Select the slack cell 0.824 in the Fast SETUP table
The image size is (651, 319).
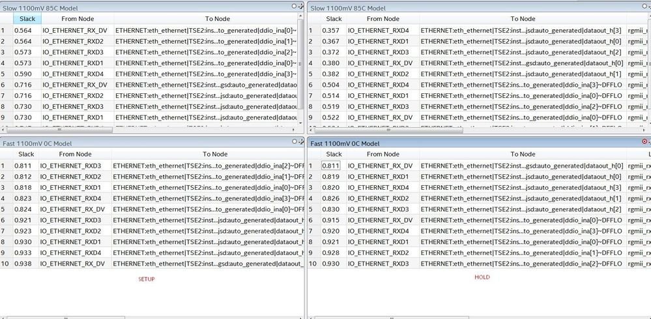(x=26, y=209)
